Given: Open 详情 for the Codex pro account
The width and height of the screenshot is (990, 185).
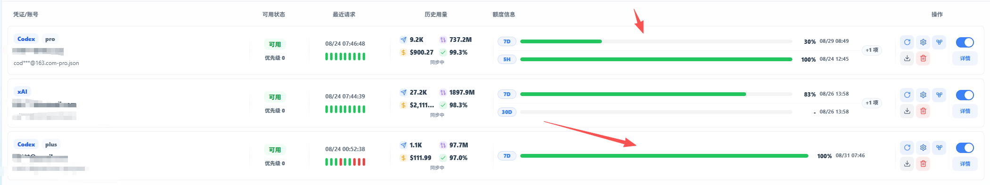Looking at the screenshot, I should click(x=965, y=58).
